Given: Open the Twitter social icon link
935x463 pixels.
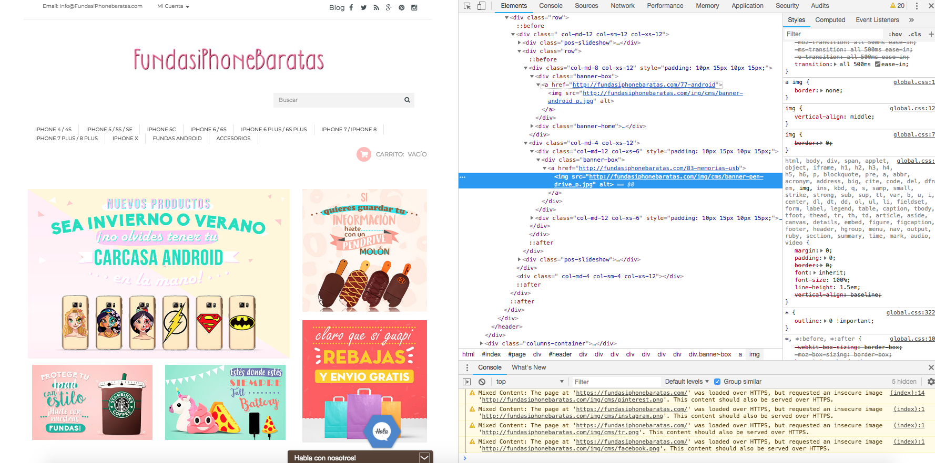Looking at the screenshot, I should point(363,8).
